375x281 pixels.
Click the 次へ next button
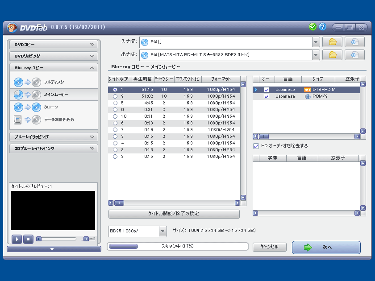tap(326, 247)
